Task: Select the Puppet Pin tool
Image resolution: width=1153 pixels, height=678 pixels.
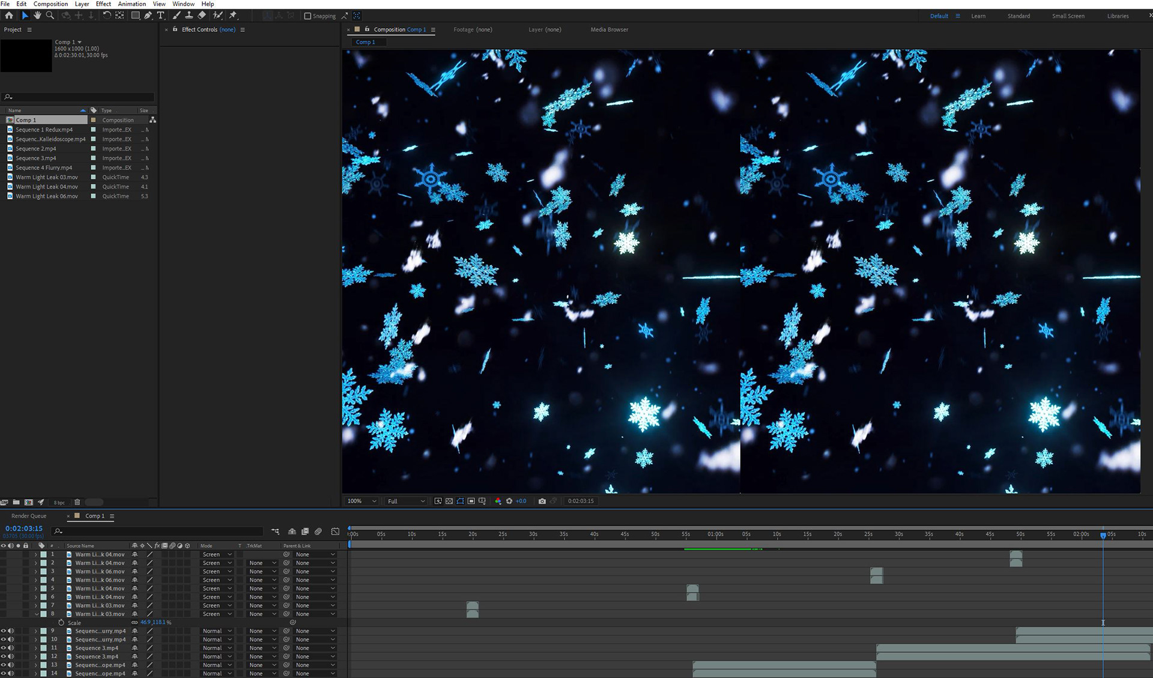Action: 233,16
